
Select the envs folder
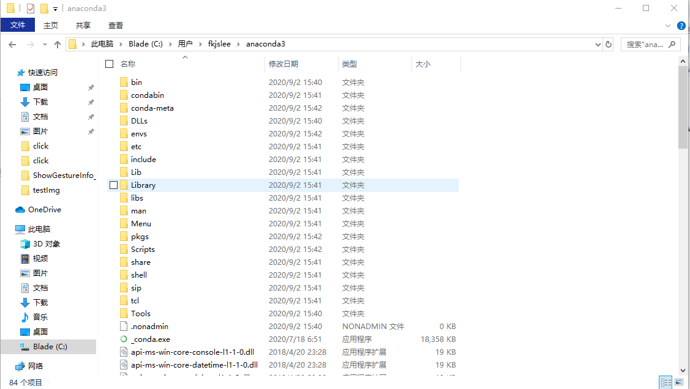pos(139,133)
